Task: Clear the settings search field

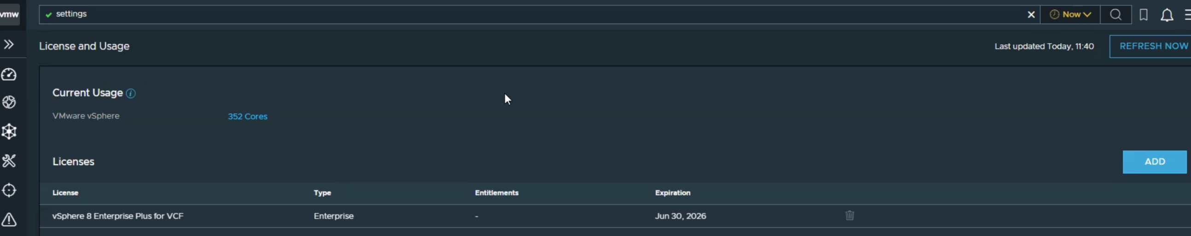Action: (1031, 15)
